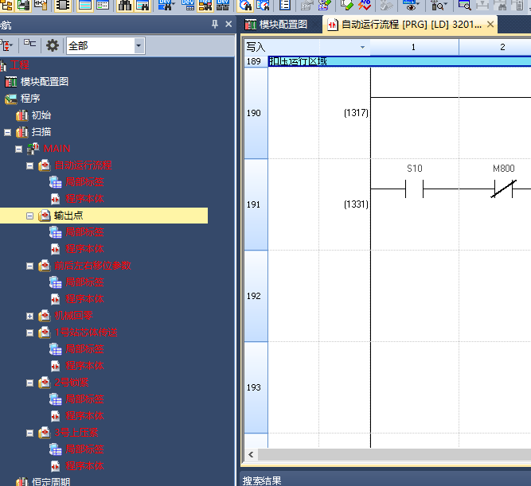Click the pin icon on the navigation panel
Image resolution: width=531 pixels, height=486 pixels.
(x=215, y=25)
